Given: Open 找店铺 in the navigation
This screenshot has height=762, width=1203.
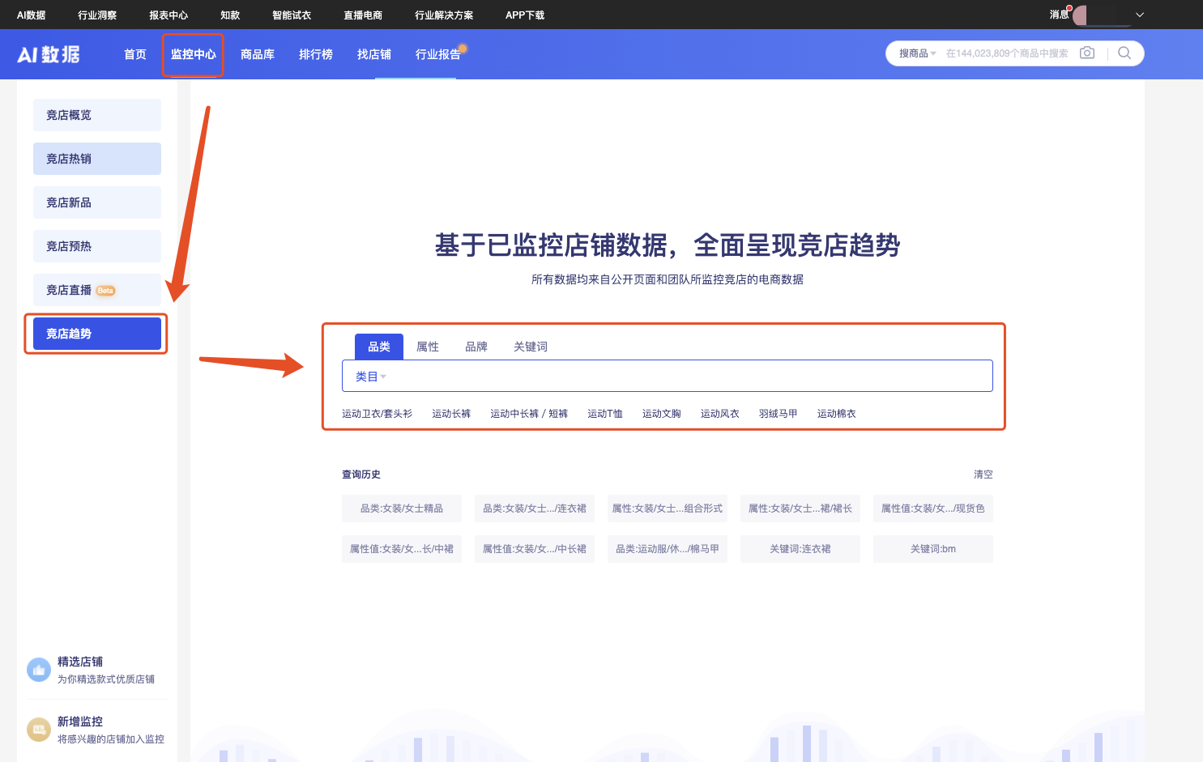Looking at the screenshot, I should 374,54.
